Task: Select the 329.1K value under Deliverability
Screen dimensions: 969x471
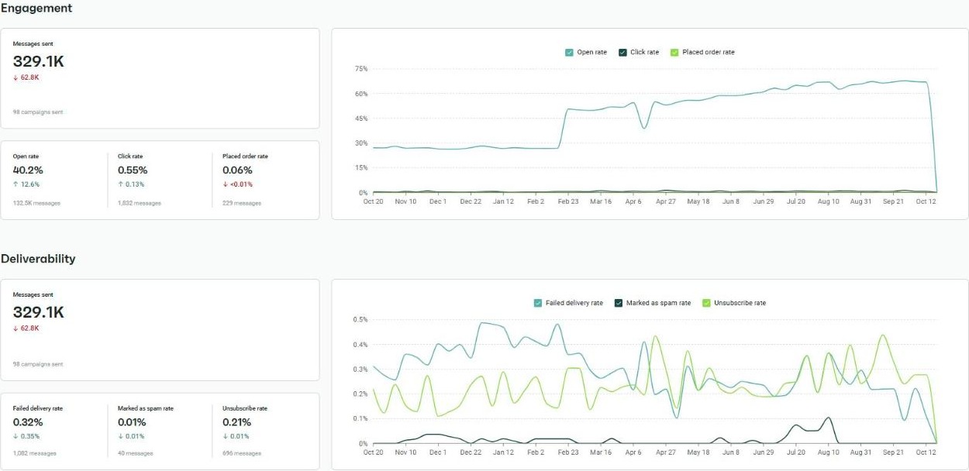Action: click(x=39, y=312)
